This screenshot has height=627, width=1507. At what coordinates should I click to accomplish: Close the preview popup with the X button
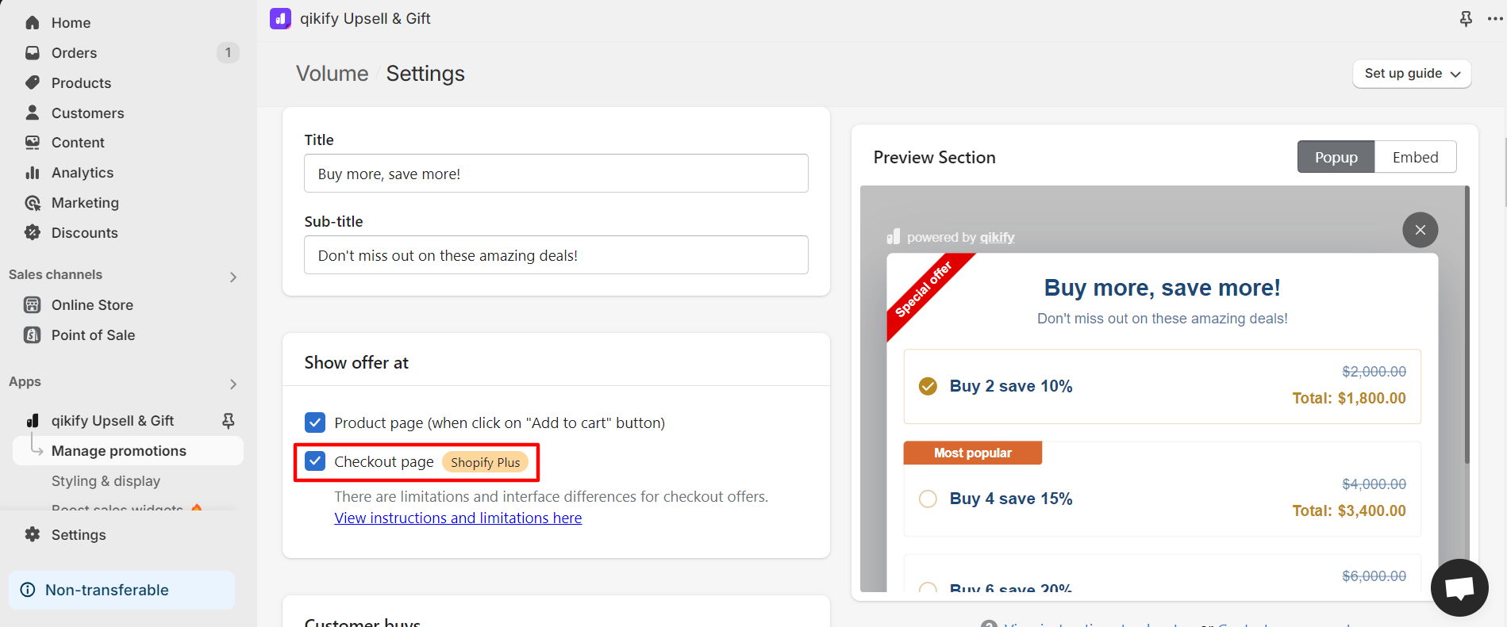click(1421, 230)
